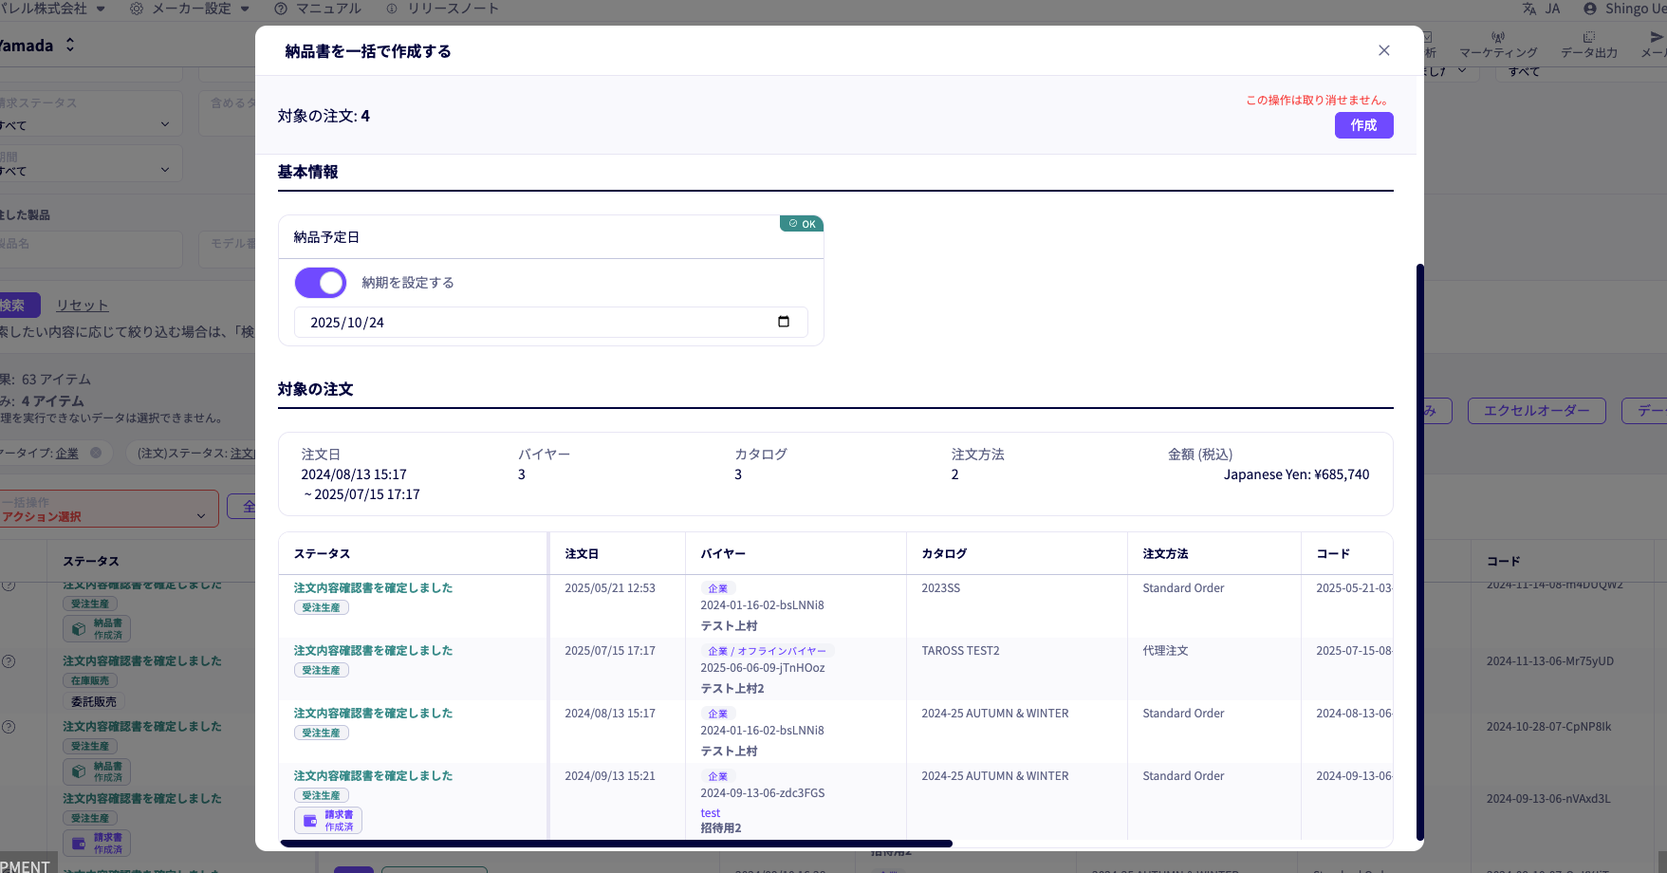Viewport: 1667px width, 873px height.
Task: Open the リリースノート menu item
Action: point(453,9)
